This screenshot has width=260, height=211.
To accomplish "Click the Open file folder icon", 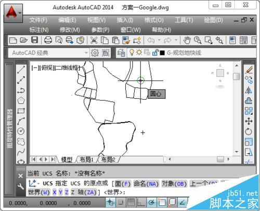I will (24, 41).
